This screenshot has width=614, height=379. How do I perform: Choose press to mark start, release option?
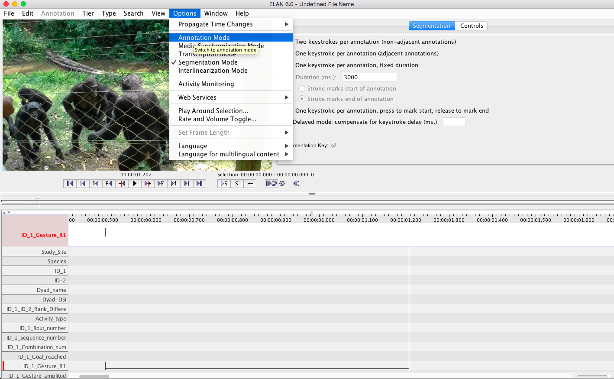point(392,111)
